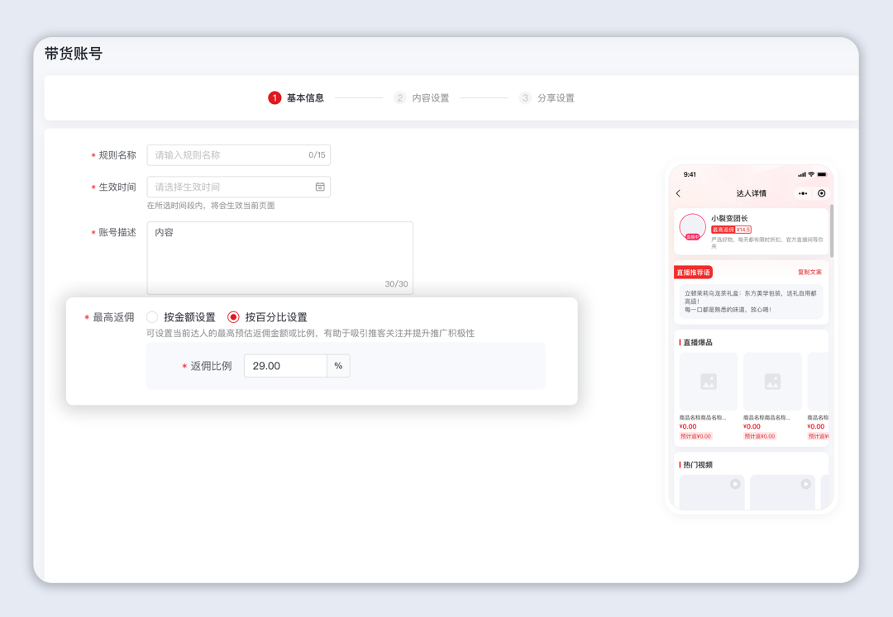This screenshot has width=893, height=617.
Task: Open the three-dots menu in phone preview
Action: 802,193
